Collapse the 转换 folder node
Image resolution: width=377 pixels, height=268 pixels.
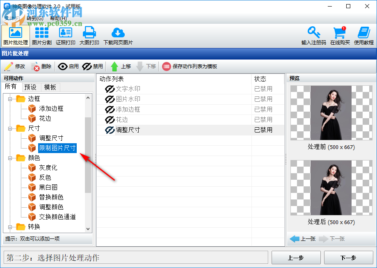(10, 227)
